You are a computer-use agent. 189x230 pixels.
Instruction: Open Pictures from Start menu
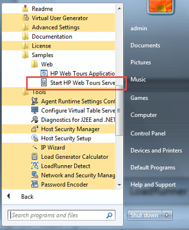point(140,62)
